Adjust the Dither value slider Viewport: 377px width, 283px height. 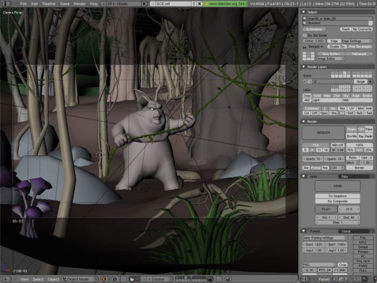click(x=314, y=41)
